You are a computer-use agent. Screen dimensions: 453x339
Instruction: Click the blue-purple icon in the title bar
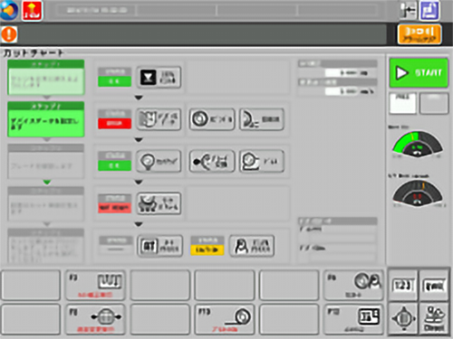429,11
